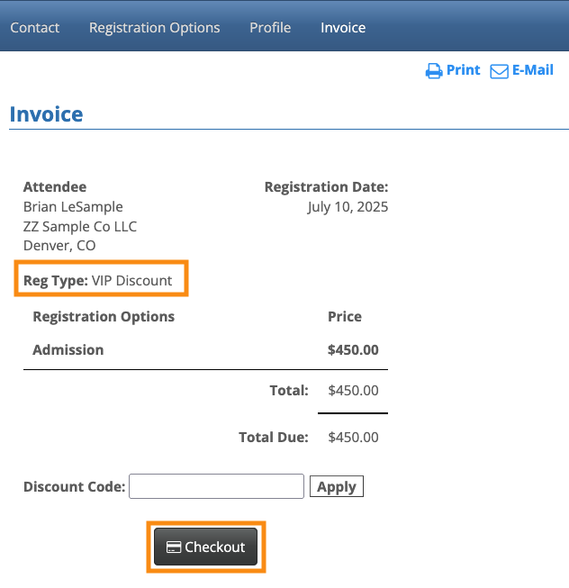Click the Invoice page heading

point(46,114)
